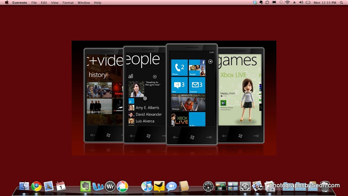348x196 pixels.
Task: Launch Google Chrome from the dock
Action: [37, 186]
